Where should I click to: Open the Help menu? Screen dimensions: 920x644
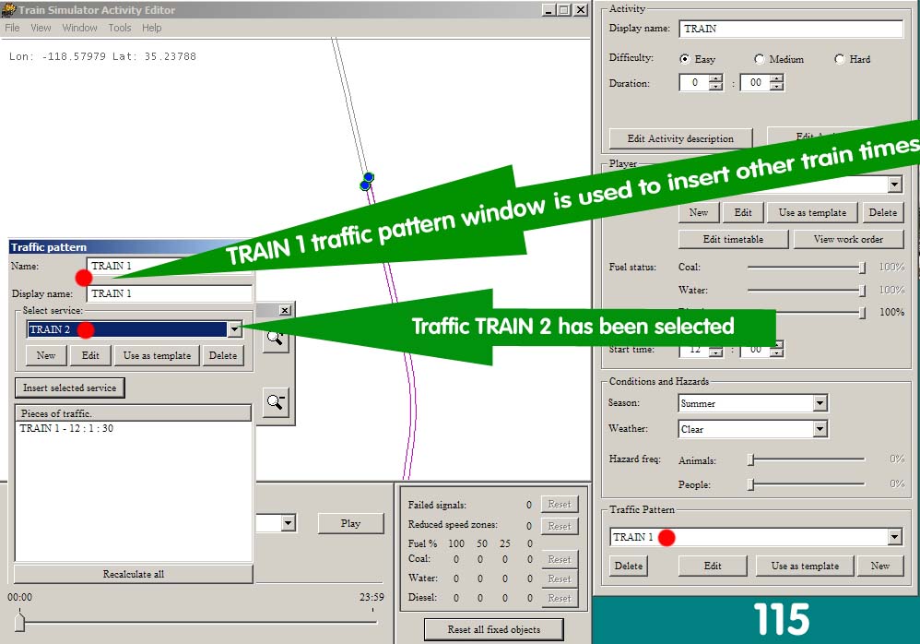click(x=151, y=28)
